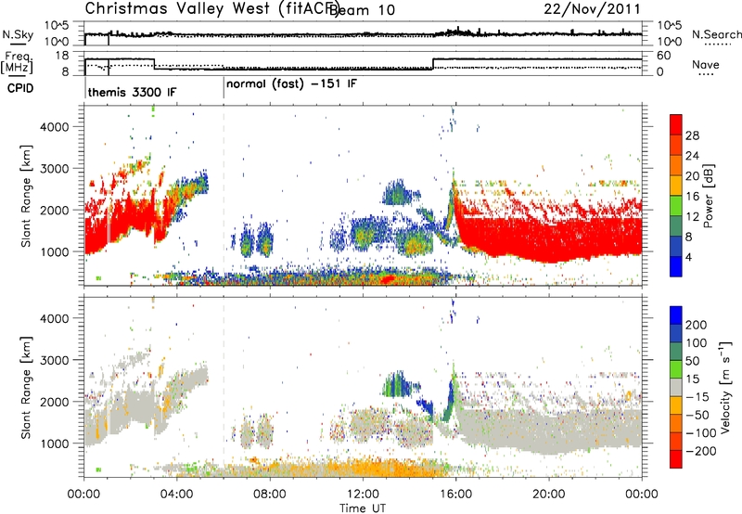Click the 'N.Search' legend label
The image size is (742, 514).
[716, 34]
